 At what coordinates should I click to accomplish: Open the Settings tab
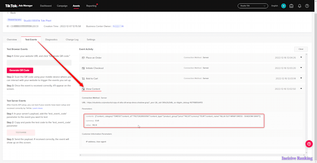pyautogui.click(x=91, y=39)
